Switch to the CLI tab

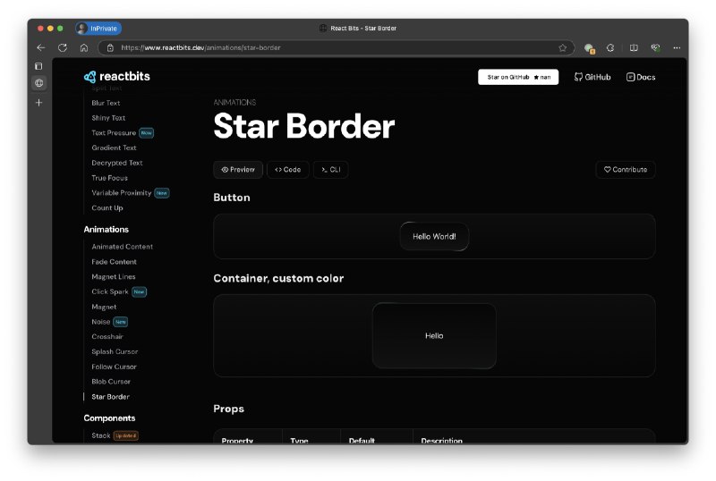[330, 170]
